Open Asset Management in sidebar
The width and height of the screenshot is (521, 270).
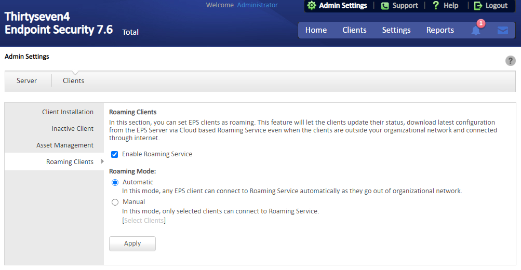(65, 145)
